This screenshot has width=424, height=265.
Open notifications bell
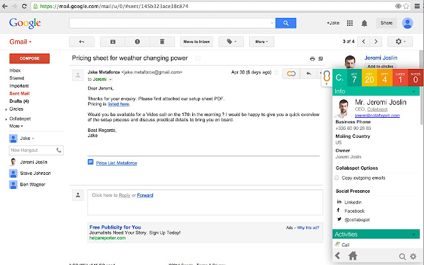click(364, 23)
